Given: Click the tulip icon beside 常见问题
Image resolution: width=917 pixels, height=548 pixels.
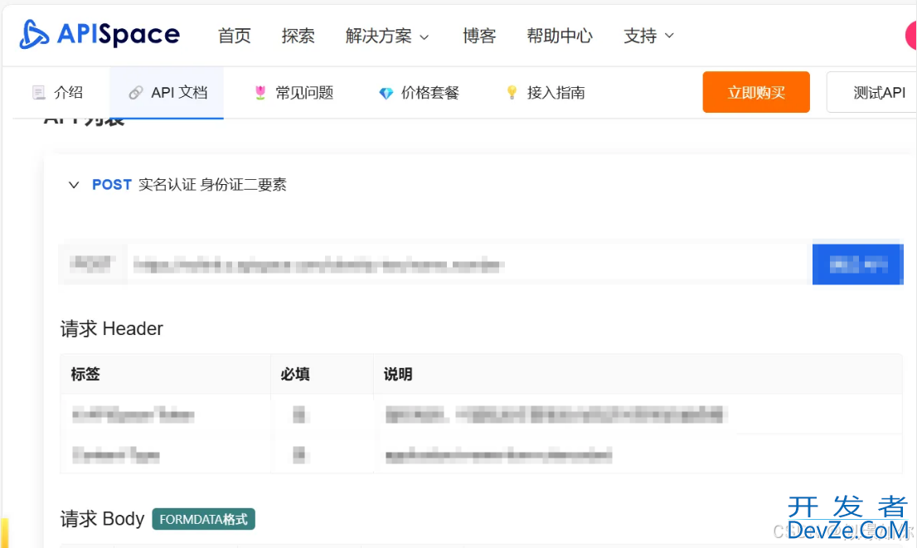Looking at the screenshot, I should (x=260, y=92).
